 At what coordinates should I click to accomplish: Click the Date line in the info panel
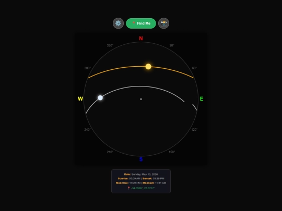tap(141, 174)
